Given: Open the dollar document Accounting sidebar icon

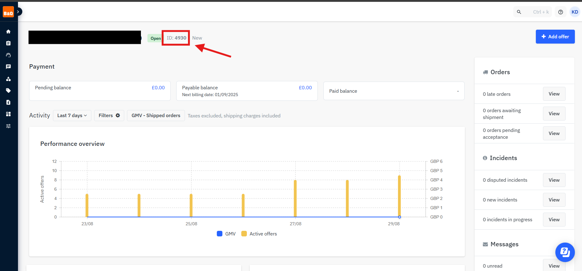Looking at the screenshot, I should (x=8, y=102).
